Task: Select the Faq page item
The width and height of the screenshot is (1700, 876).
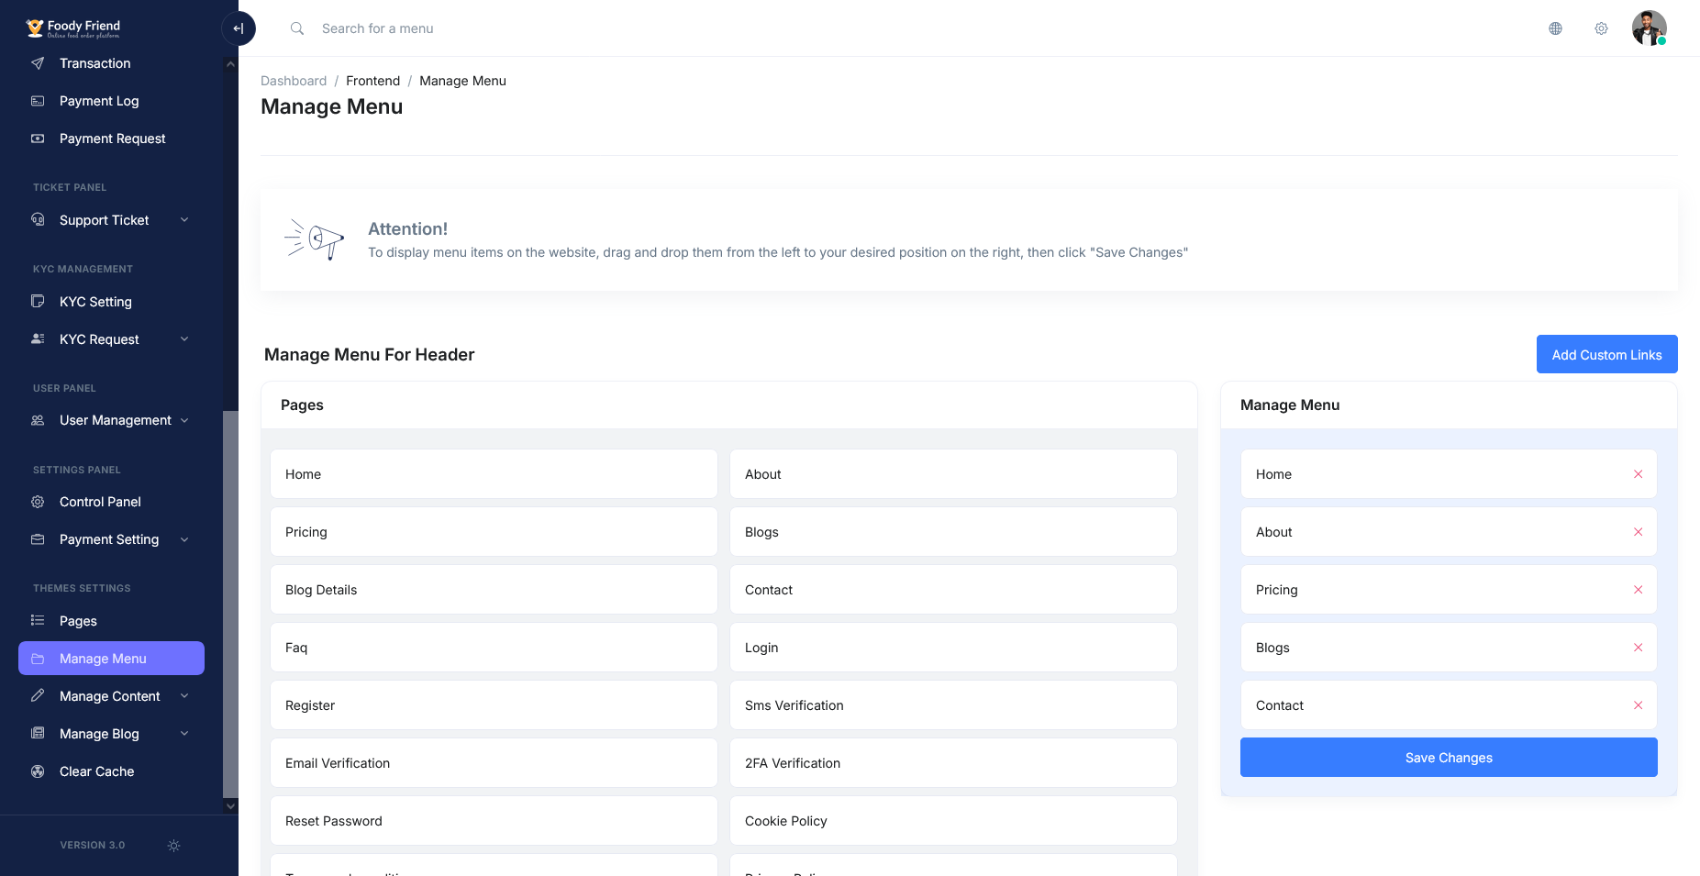Action: (x=494, y=648)
